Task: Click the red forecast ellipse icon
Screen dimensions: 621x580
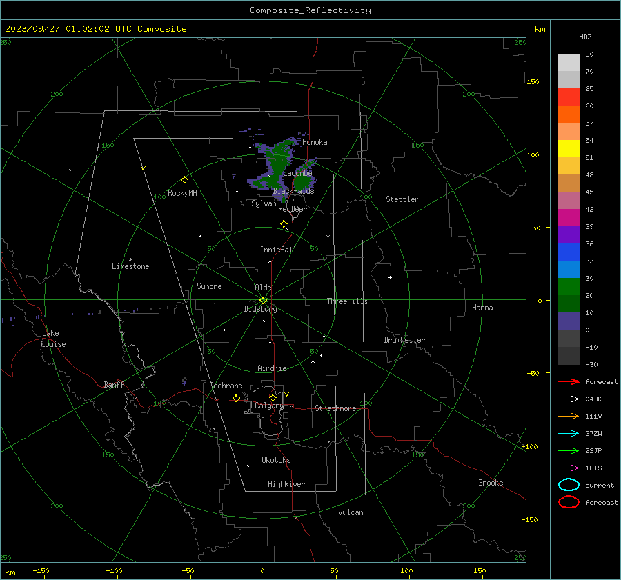Action: (569, 502)
